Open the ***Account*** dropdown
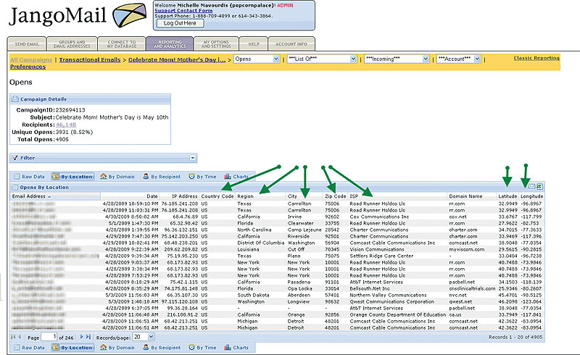This screenshot has height=355, width=580. click(459, 59)
